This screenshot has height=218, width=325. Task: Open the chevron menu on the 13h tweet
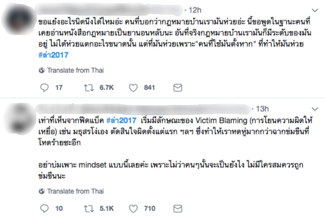click(x=315, y=109)
